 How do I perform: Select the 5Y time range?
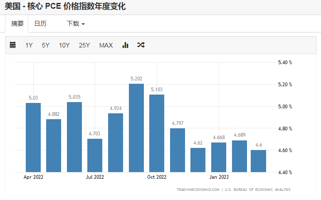pos(46,45)
